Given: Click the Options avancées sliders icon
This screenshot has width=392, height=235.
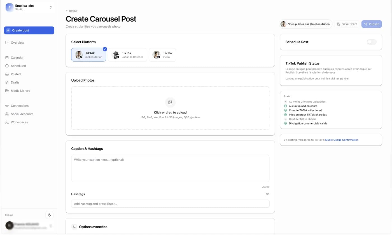Looking at the screenshot, I should point(74,227).
